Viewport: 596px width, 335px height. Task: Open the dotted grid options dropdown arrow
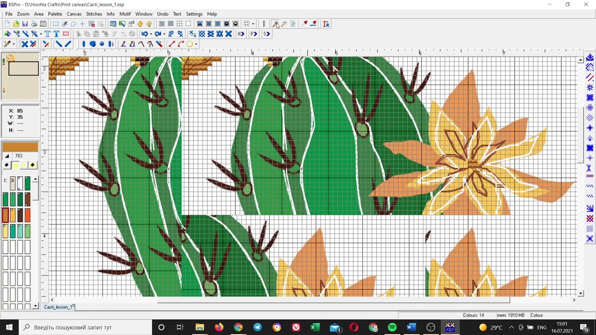coord(253,24)
